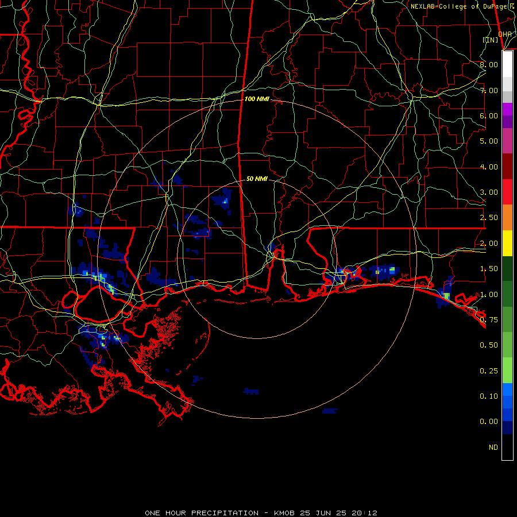Viewport: 517px width, 517px height.
Task: Select the black ND legend swatch
Action: [x=507, y=447]
